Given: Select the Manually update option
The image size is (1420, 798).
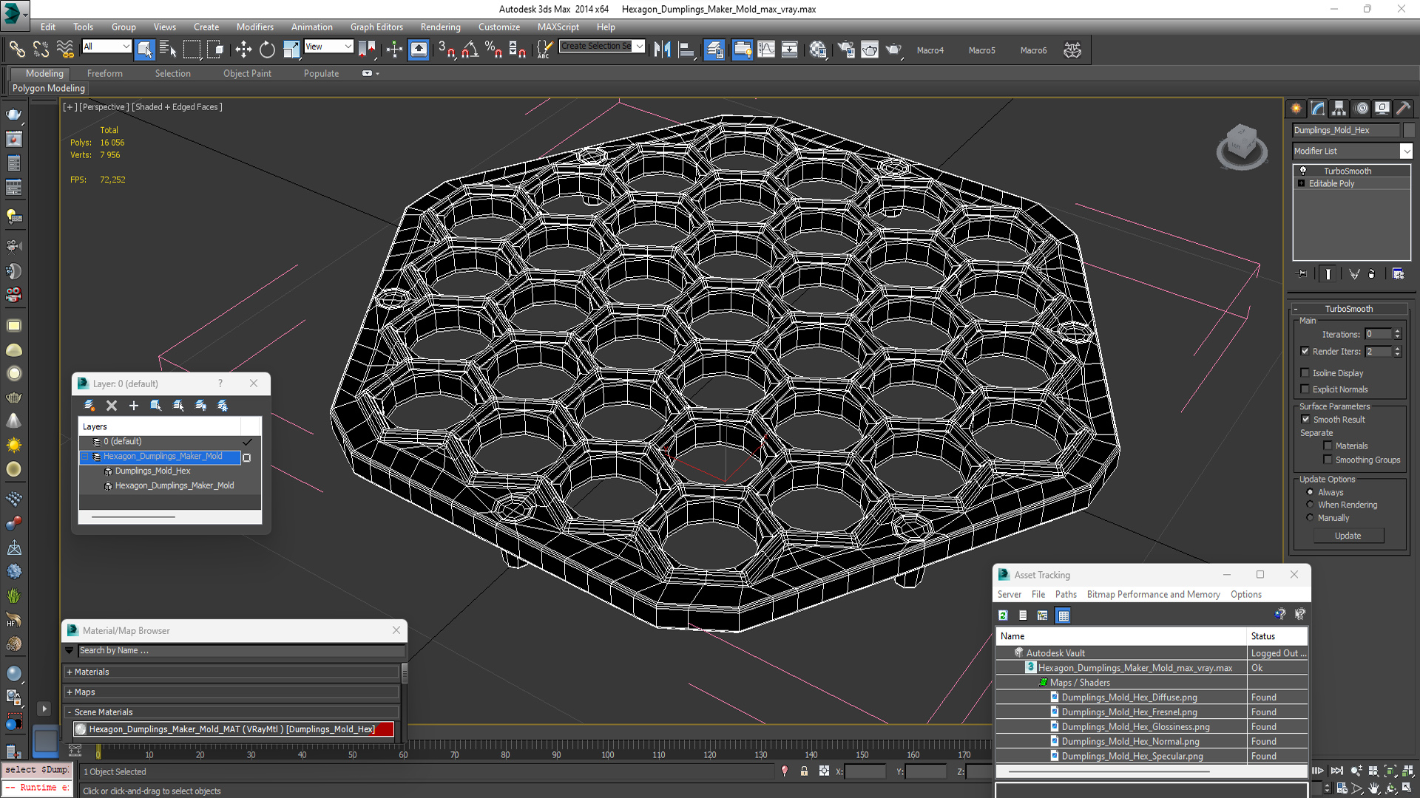Looking at the screenshot, I should [1310, 518].
